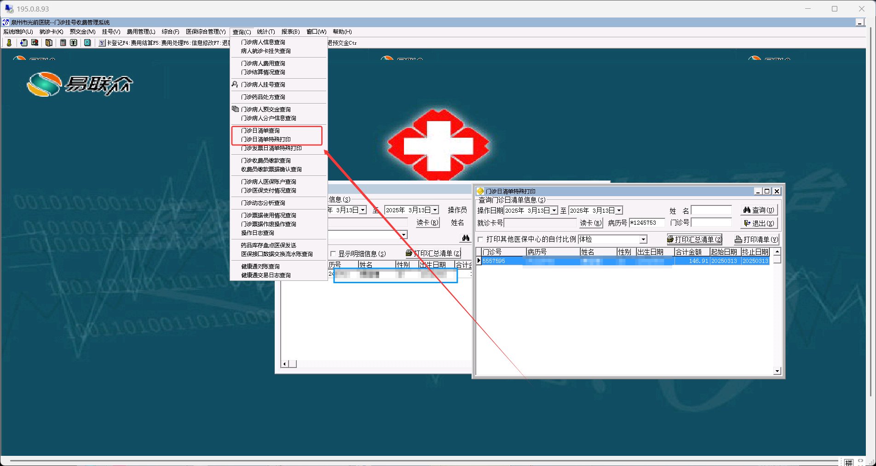This screenshot has width=876, height=466.
Task: Click 读卡(R) button in 门诊日清单特殊打印 window
Action: [x=591, y=223]
